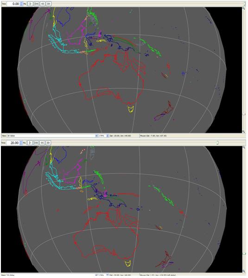Click the time field showing 0.00
This screenshot has width=248, height=278.
13,4
